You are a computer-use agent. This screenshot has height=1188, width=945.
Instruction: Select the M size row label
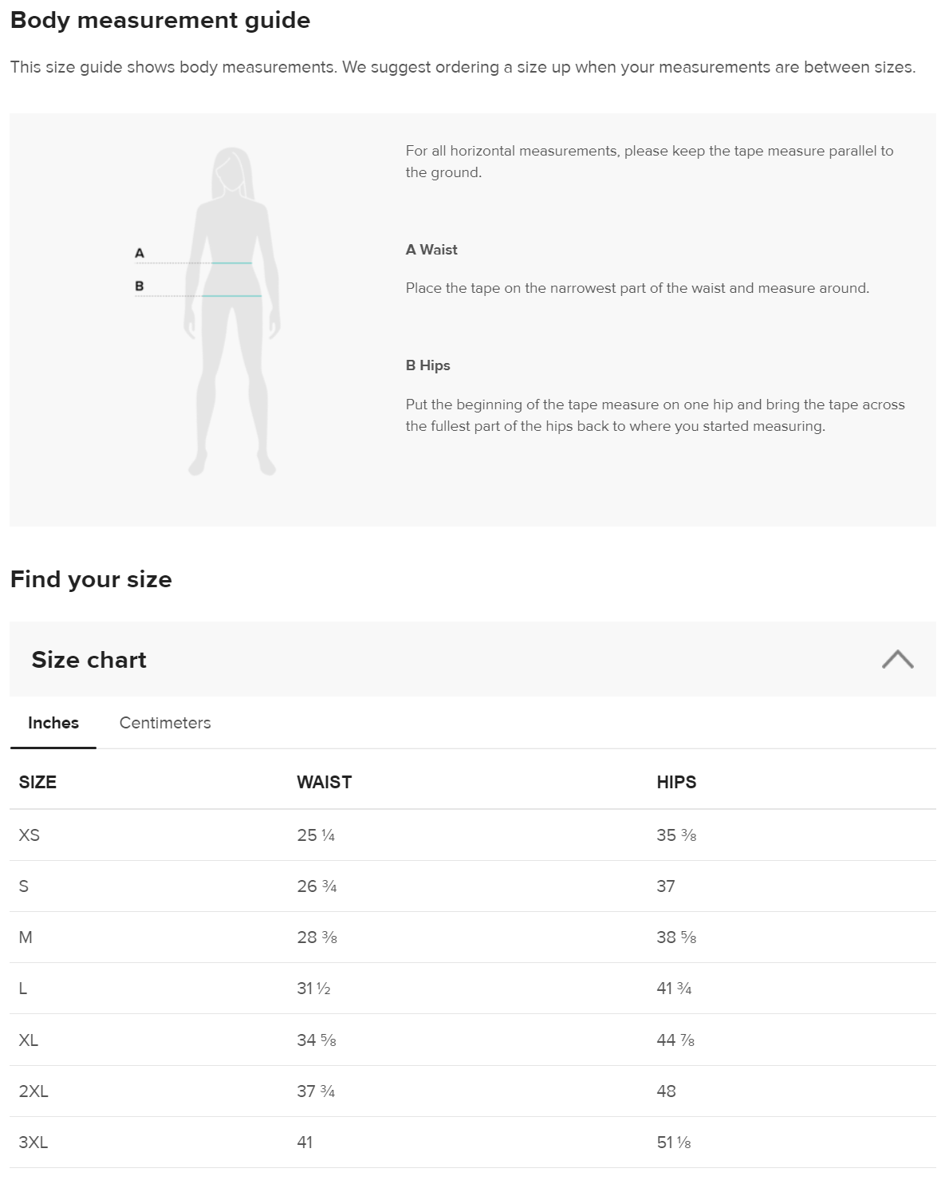point(26,937)
